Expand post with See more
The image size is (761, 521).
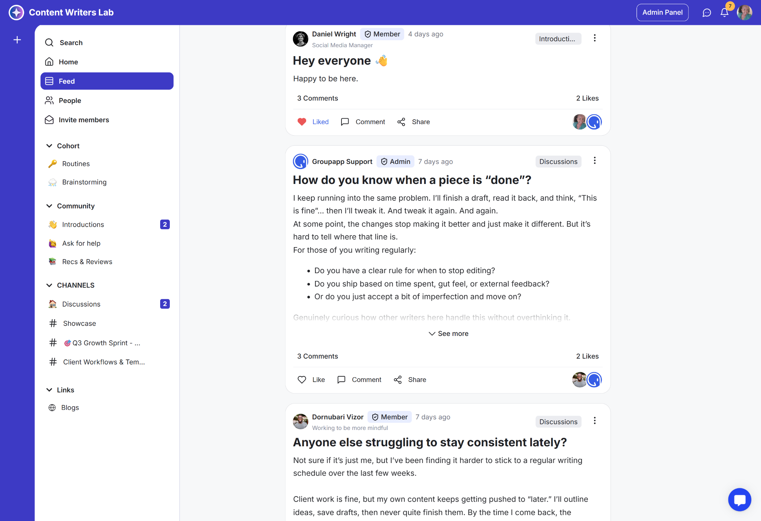[x=448, y=334]
